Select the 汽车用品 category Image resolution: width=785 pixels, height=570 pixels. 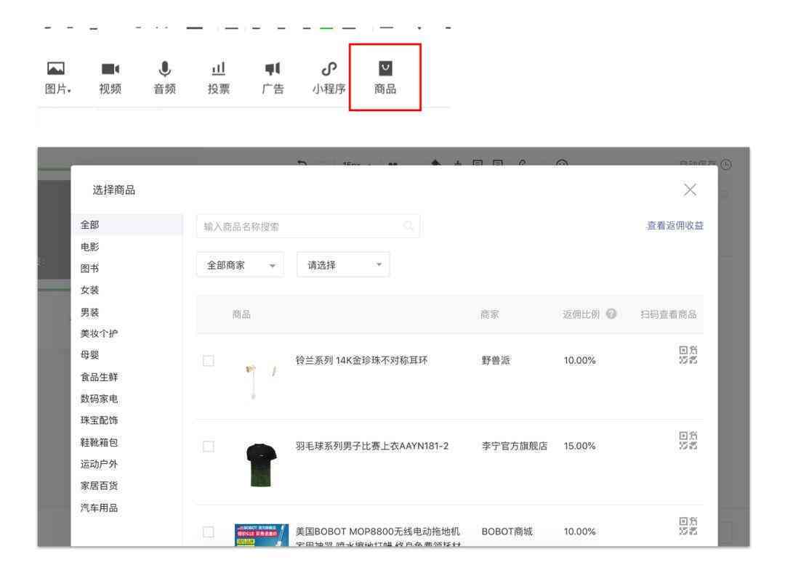(99, 508)
